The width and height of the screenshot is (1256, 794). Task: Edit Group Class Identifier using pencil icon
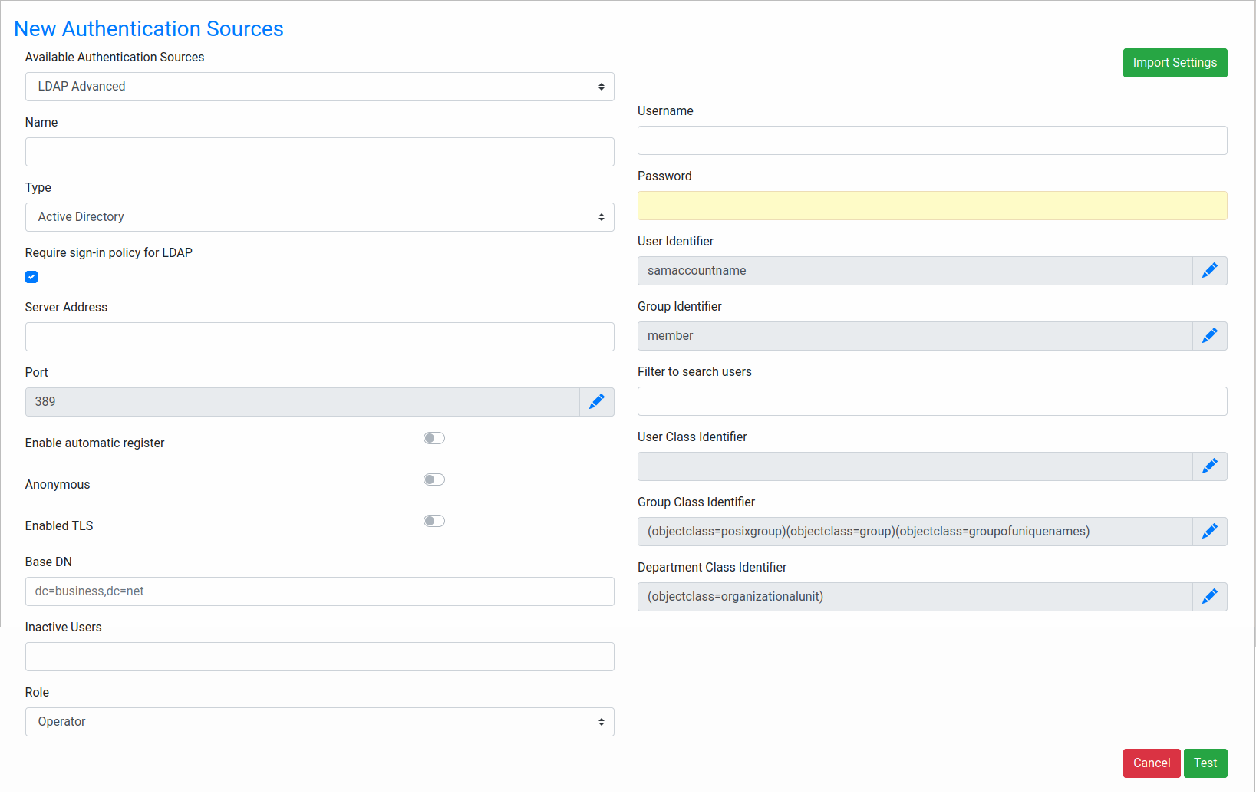[1209, 532]
